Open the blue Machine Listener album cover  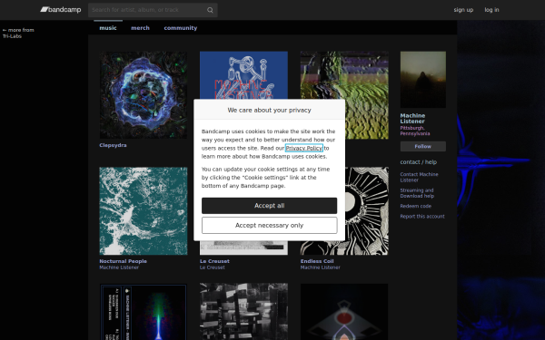(x=243, y=75)
